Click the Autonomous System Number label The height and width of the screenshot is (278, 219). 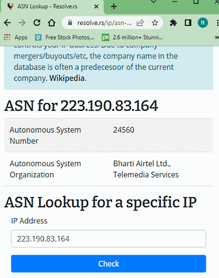[45, 136]
